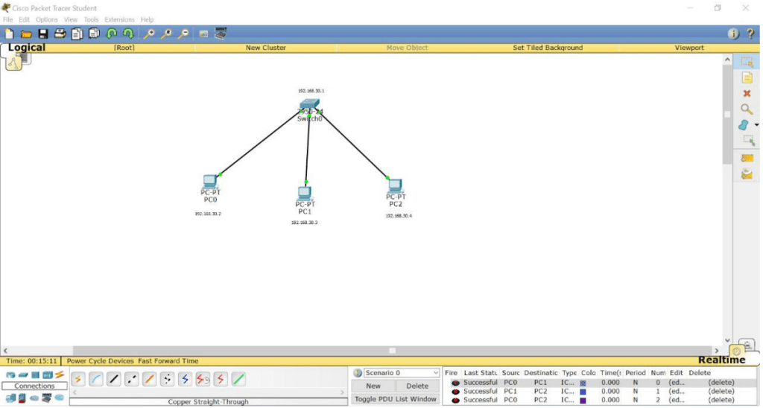Toggle PDU List Window
This screenshot has height=408, width=763.
click(395, 399)
